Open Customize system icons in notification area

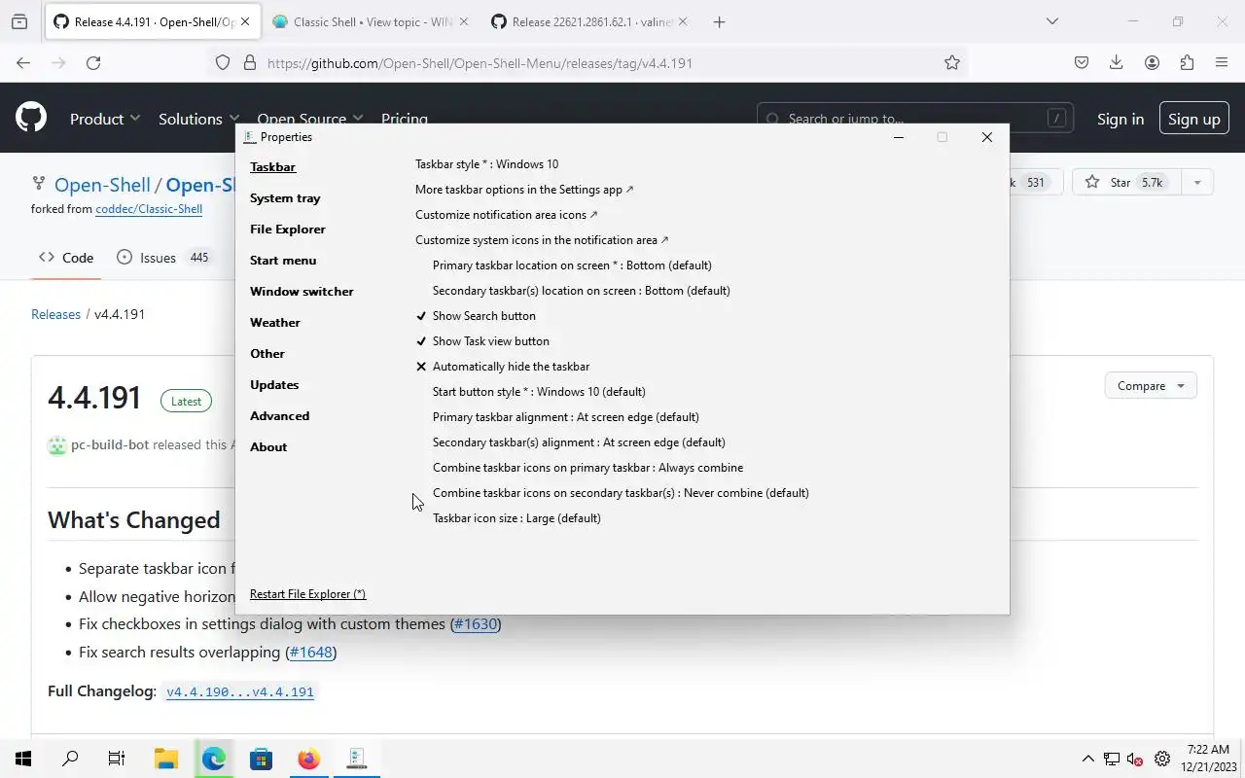[542, 240]
